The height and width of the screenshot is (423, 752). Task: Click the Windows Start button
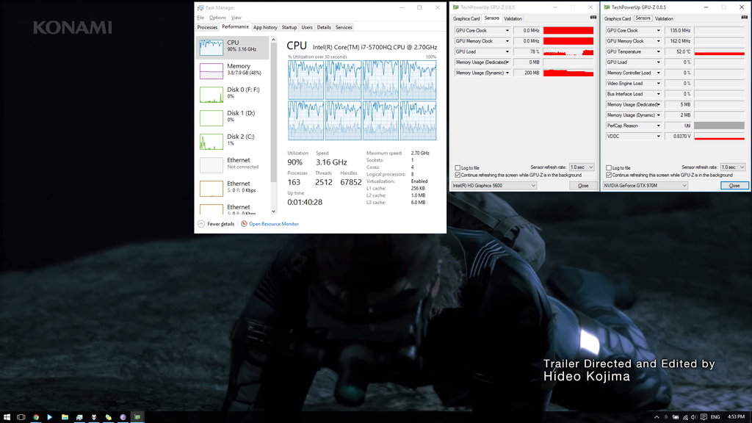[x=7, y=417]
